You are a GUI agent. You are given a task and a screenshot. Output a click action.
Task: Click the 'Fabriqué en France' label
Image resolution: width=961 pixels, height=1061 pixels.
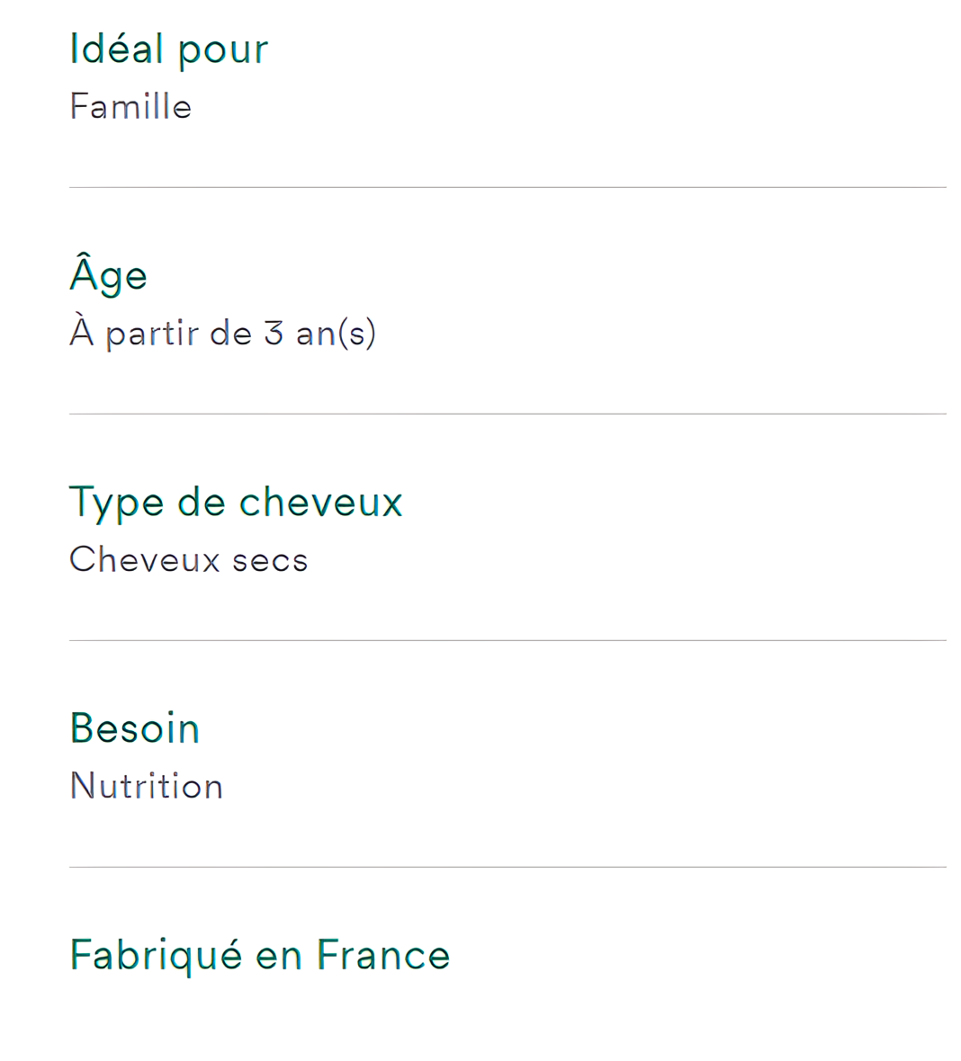point(260,956)
